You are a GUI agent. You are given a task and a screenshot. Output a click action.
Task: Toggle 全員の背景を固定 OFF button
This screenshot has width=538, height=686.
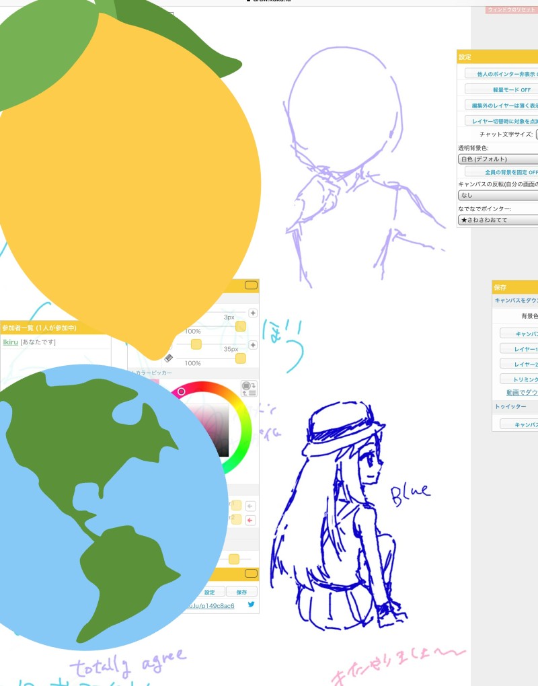tap(501, 172)
